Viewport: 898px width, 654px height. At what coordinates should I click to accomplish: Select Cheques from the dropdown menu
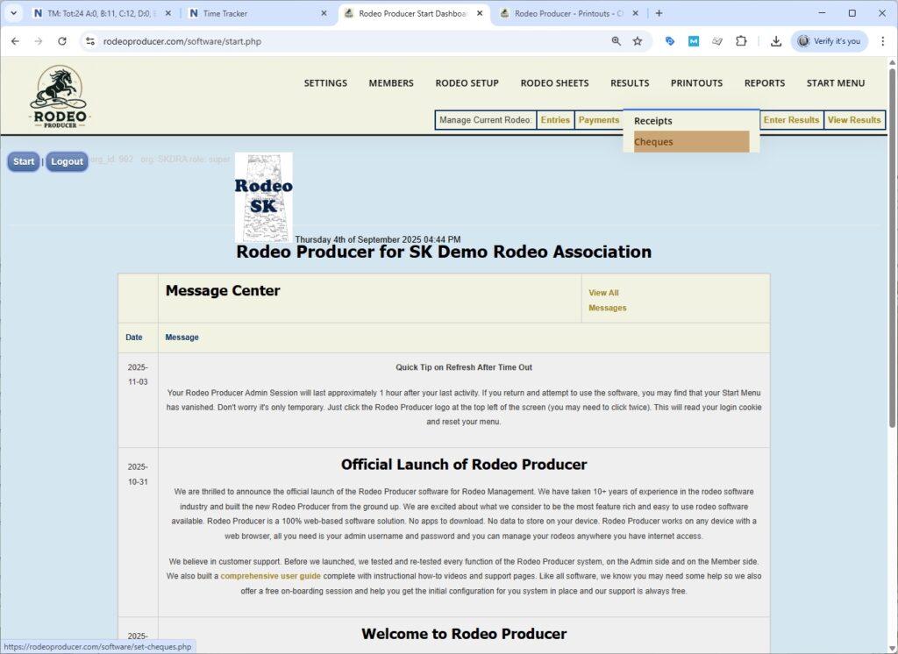click(x=691, y=142)
